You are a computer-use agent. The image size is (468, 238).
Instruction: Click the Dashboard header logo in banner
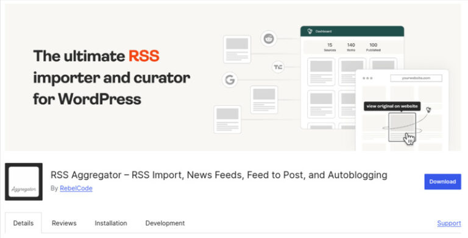tap(310, 31)
